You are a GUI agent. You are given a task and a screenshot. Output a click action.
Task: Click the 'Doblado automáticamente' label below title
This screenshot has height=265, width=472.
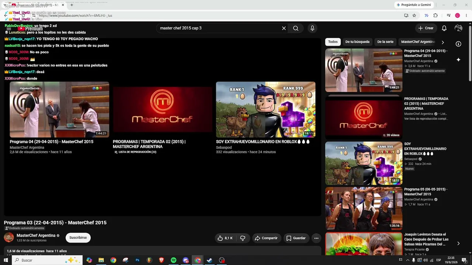(x=24, y=228)
